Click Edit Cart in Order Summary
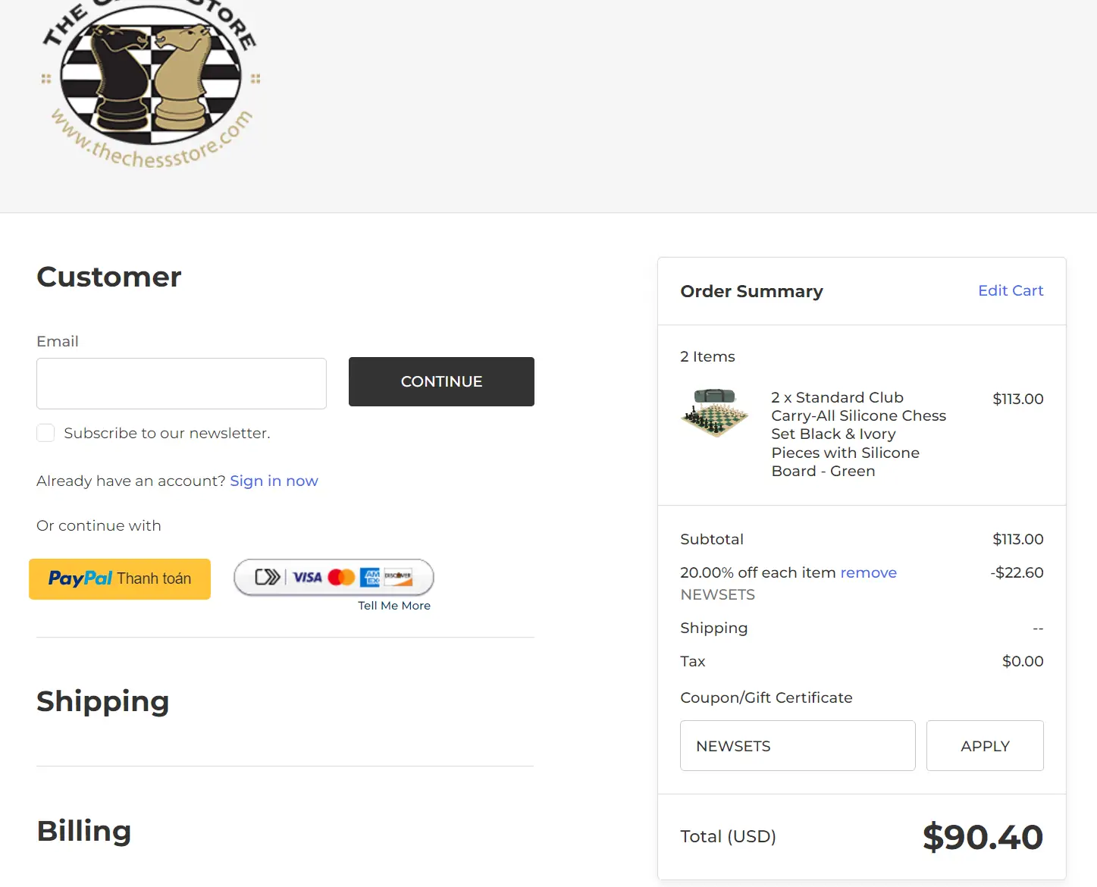The image size is (1097, 887). click(1011, 290)
